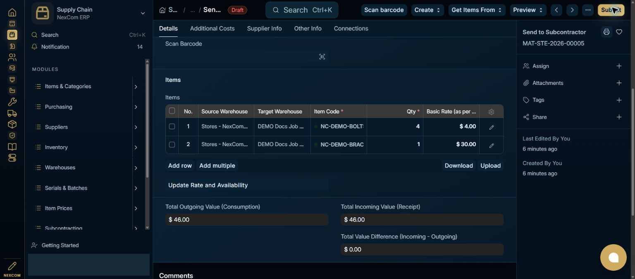Switch to the Connections tab
Screen dimensions: 635x279
[351, 29]
